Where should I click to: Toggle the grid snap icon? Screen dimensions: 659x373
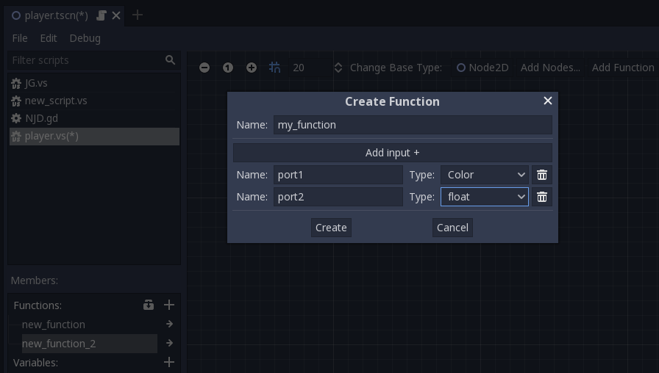pyautogui.click(x=275, y=68)
